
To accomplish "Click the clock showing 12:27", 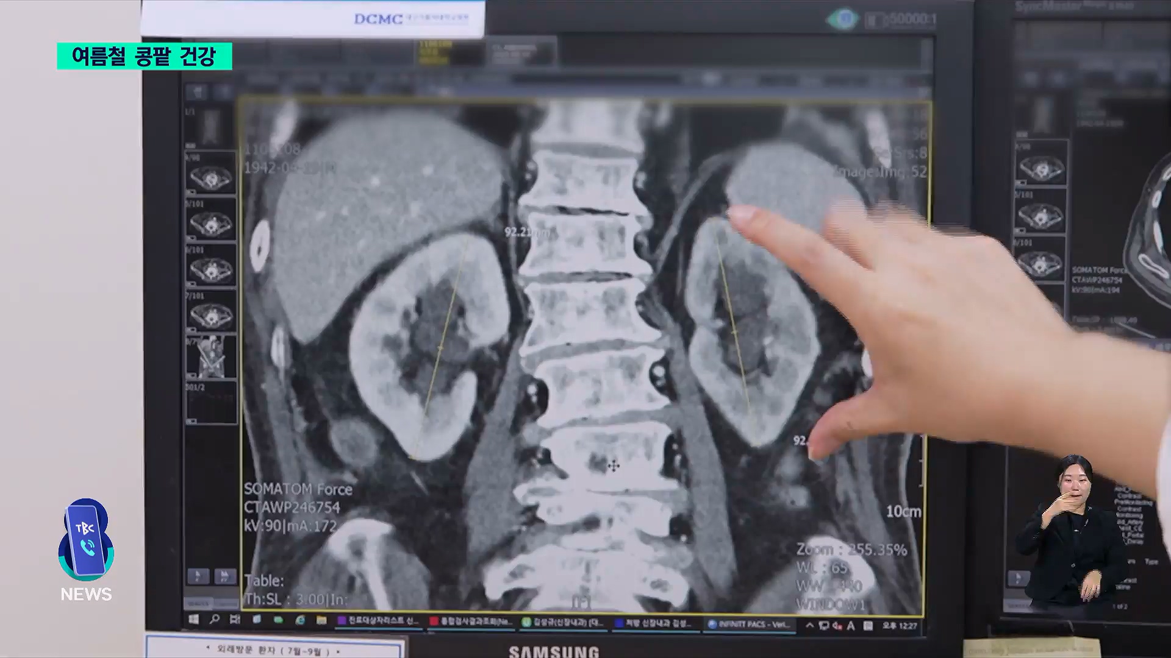I will coord(900,626).
